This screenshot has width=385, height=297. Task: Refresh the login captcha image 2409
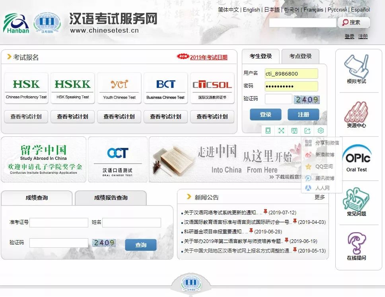pos(307,99)
